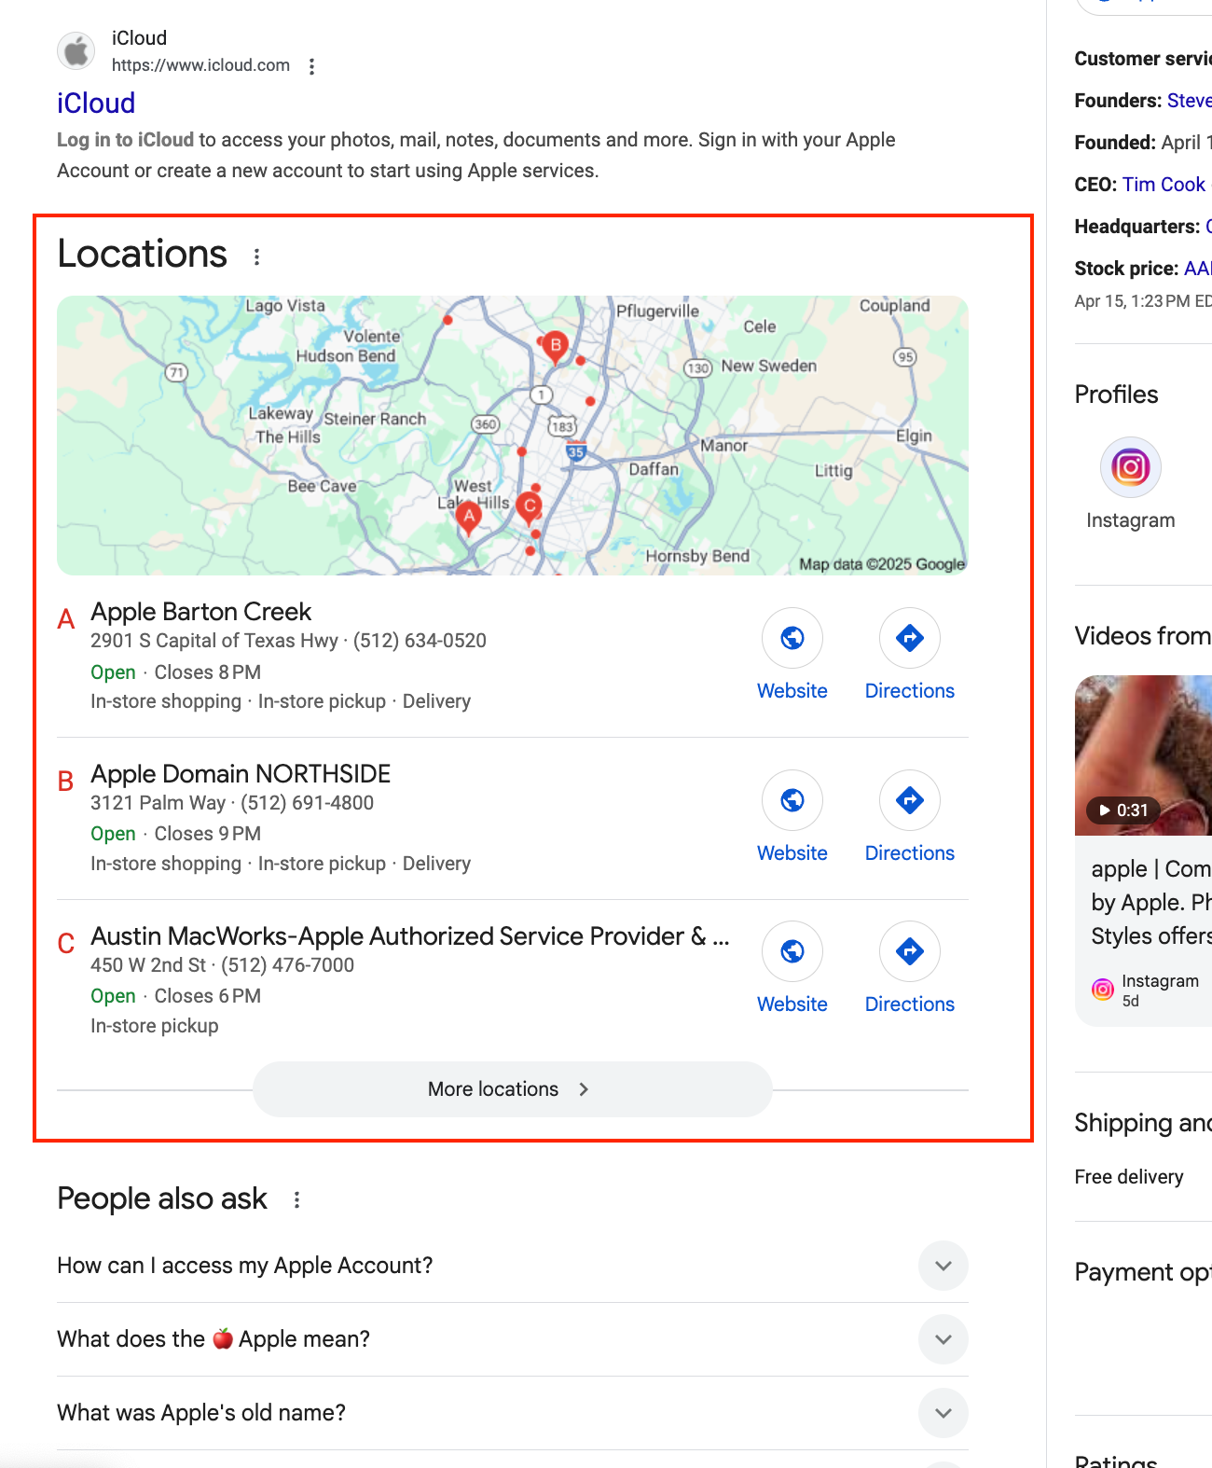Image resolution: width=1212 pixels, height=1468 pixels.
Task: Open Website icon for Apple Domain NORTHSIDE
Action: point(792,800)
